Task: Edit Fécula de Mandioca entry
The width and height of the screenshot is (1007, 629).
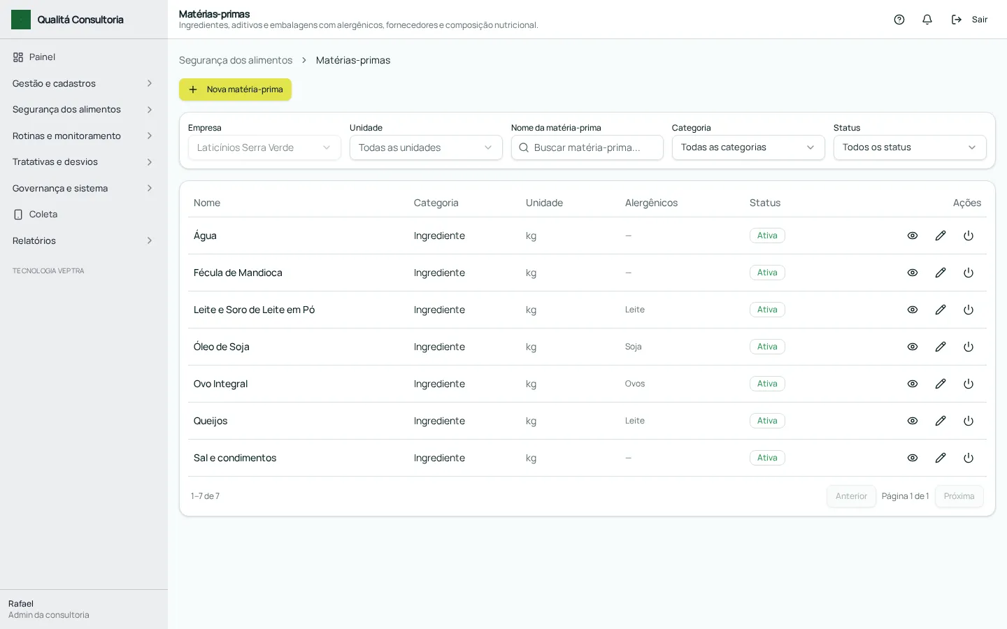Action: coord(941,273)
